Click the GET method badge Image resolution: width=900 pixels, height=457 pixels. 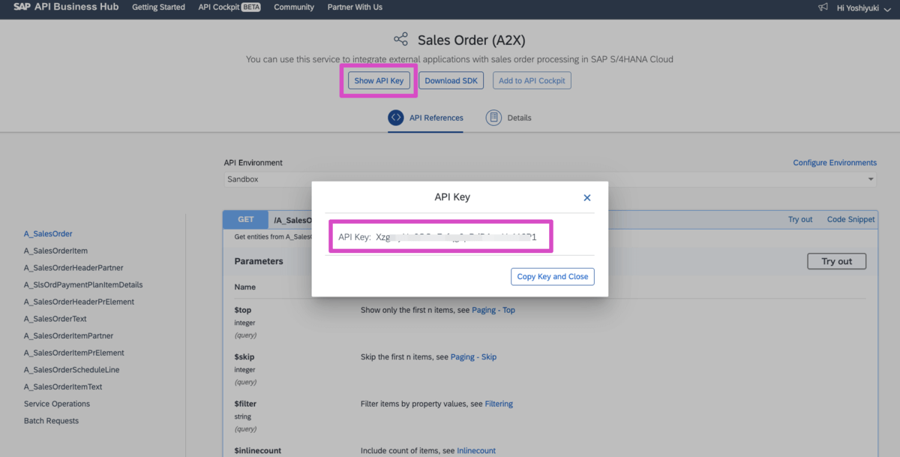point(246,220)
